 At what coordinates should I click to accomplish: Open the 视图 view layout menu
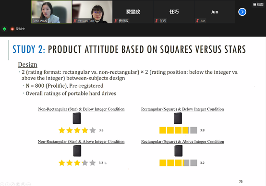(x=258, y=4)
